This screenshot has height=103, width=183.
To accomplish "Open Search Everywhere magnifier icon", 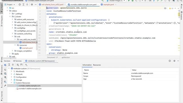I will [x=181, y=1].
